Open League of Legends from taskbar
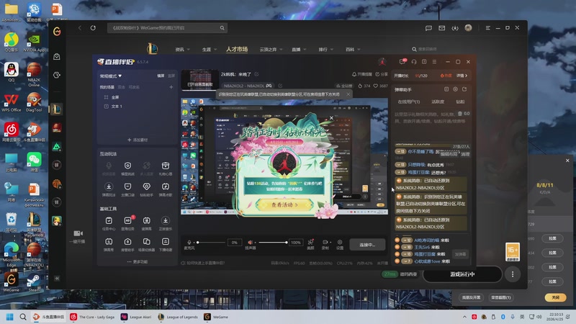The width and height of the screenshot is (576, 324). (178, 317)
